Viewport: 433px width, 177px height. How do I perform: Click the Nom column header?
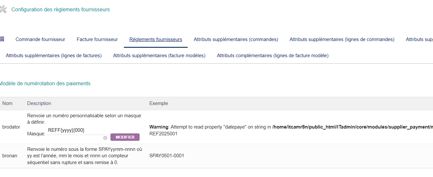[7, 103]
